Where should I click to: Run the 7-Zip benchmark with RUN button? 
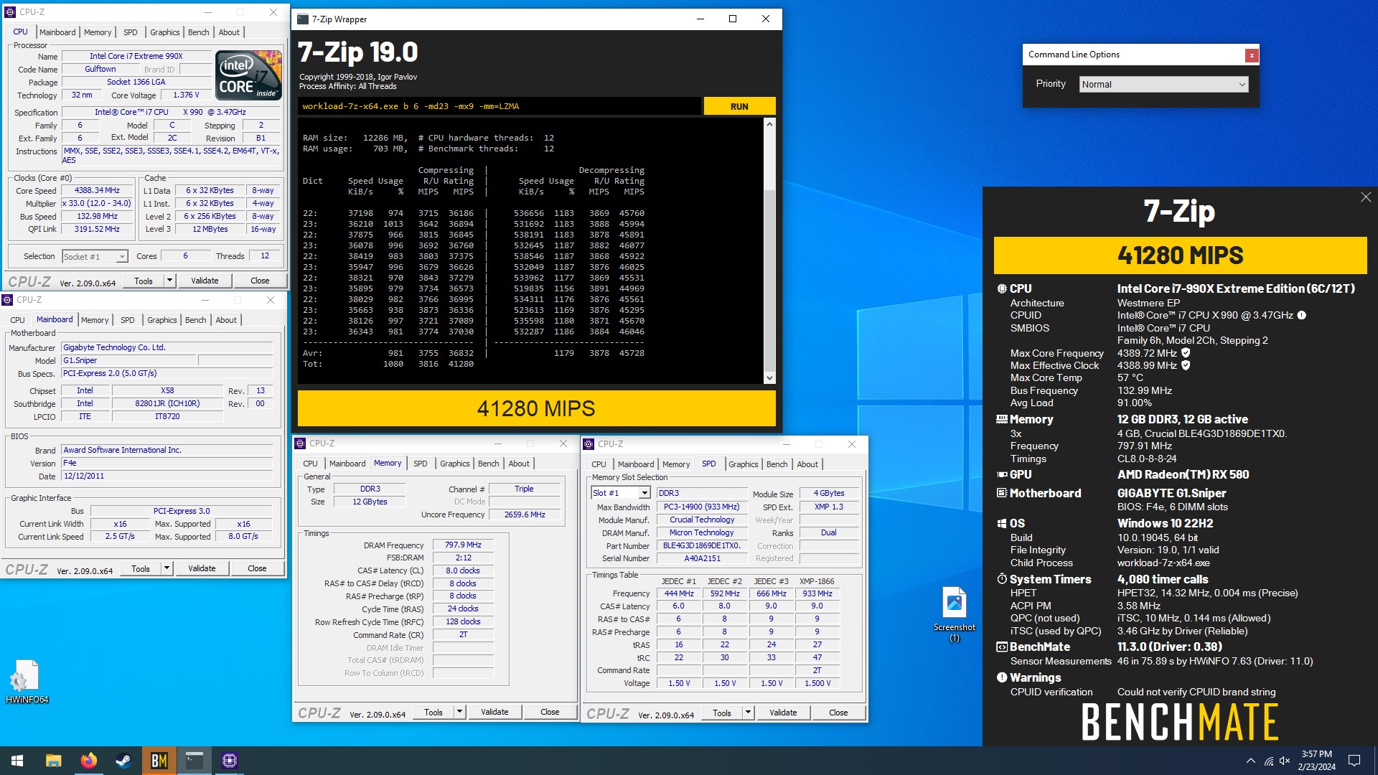pos(739,106)
